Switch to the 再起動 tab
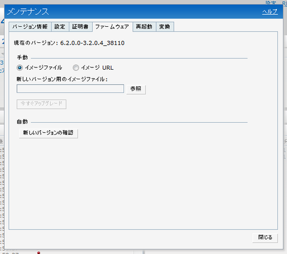The width and height of the screenshot is (287, 254). 144,27
